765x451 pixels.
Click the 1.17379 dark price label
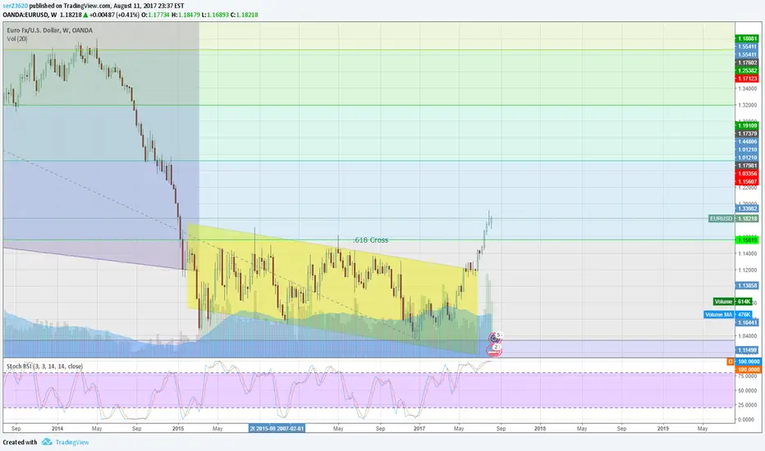[x=747, y=134]
